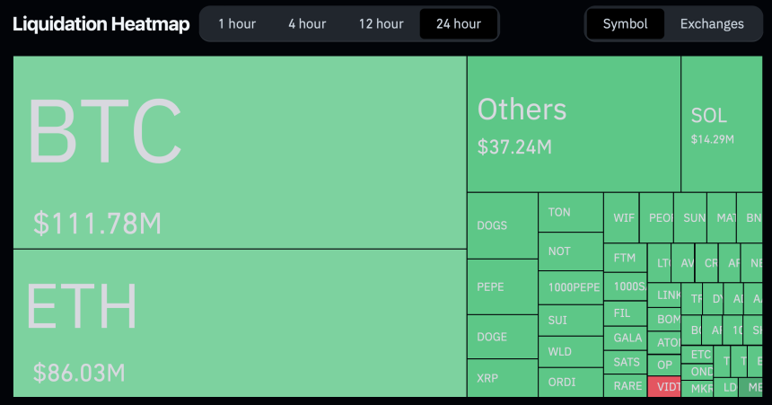This screenshot has height=405, width=772.
Task: Toggle view to Exchanges
Action: point(712,24)
